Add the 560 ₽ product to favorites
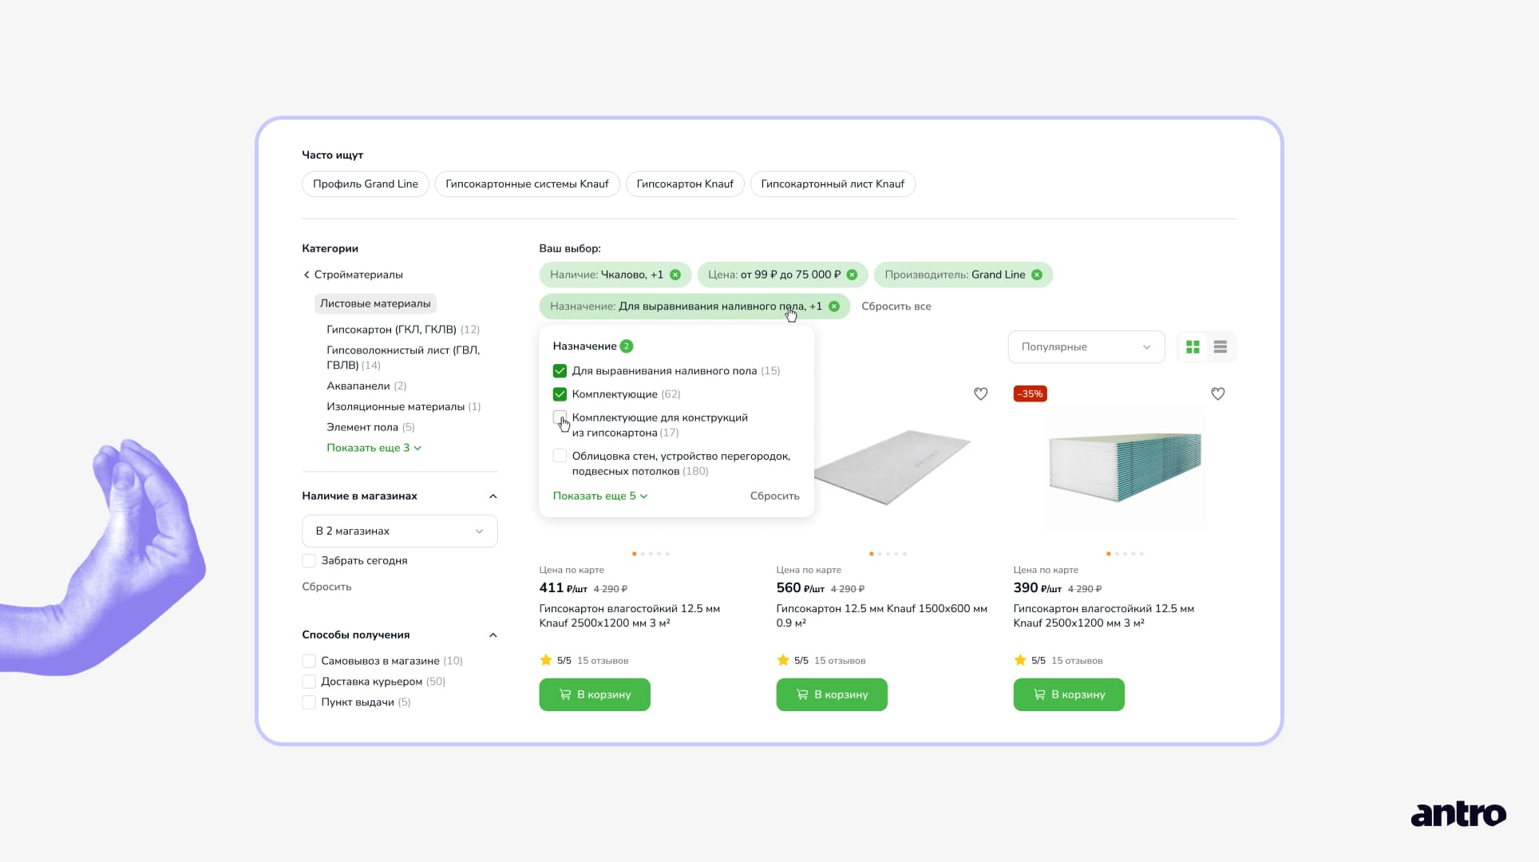Image resolution: width=1539 pixels, height=862 pixels. (980, 393)
